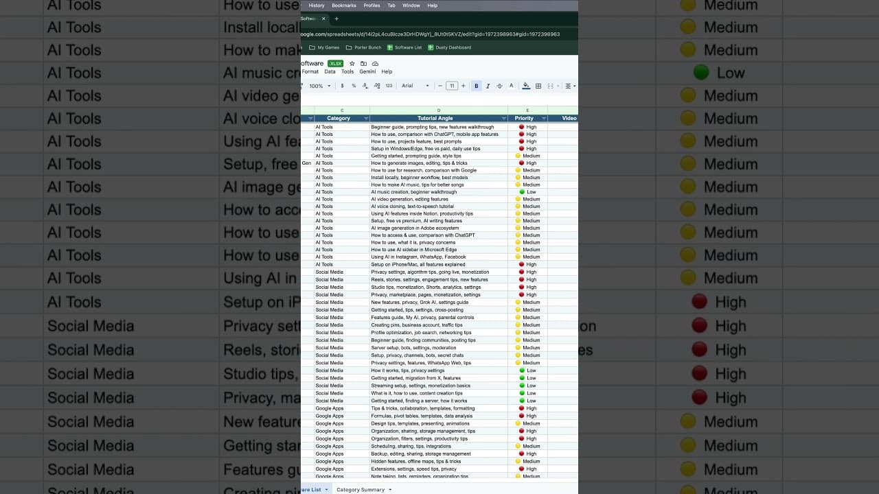Apply currency format with the dollar icon
Image resolution: width=879 pixels, height=494 pixels.
point(342,86)
